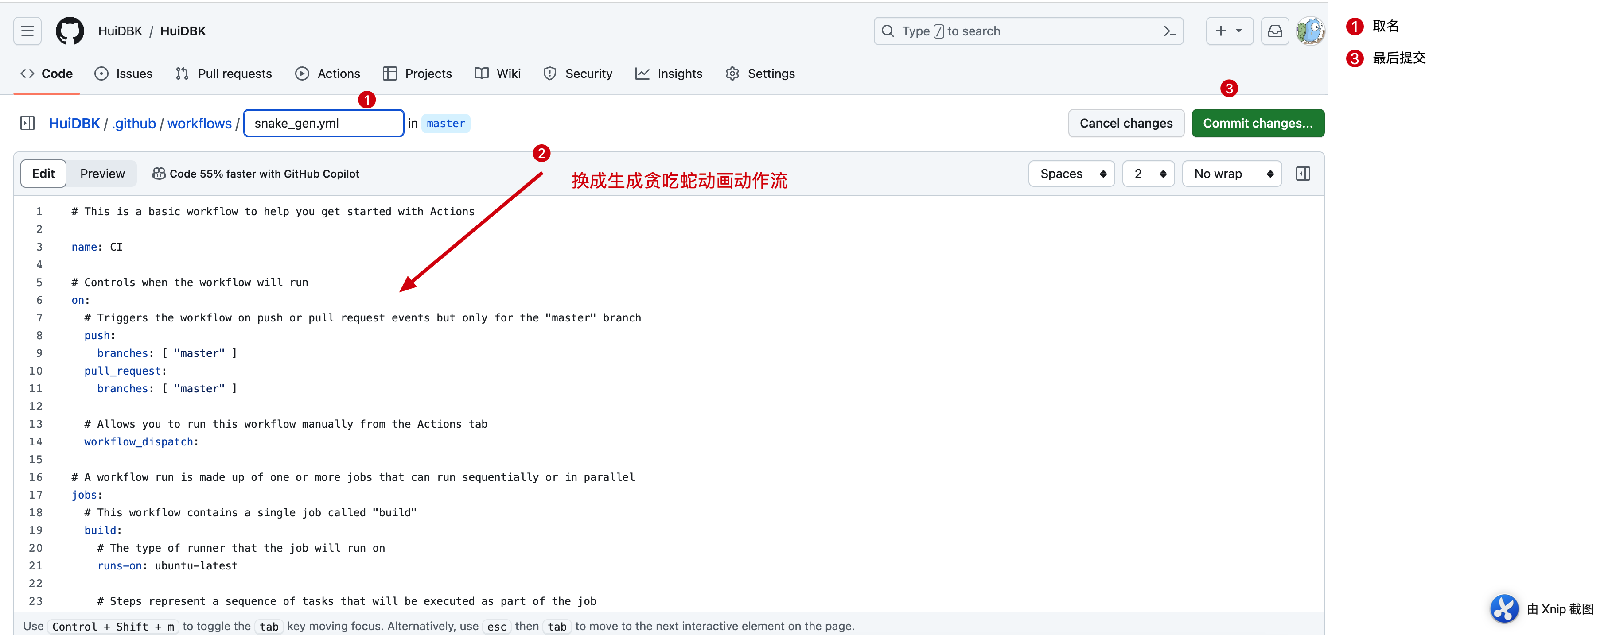The height and width of the screenshot is (635, 1612).
Task: Toggle the symbols pane icon on editor right
Action: [x=1304, y=173]
